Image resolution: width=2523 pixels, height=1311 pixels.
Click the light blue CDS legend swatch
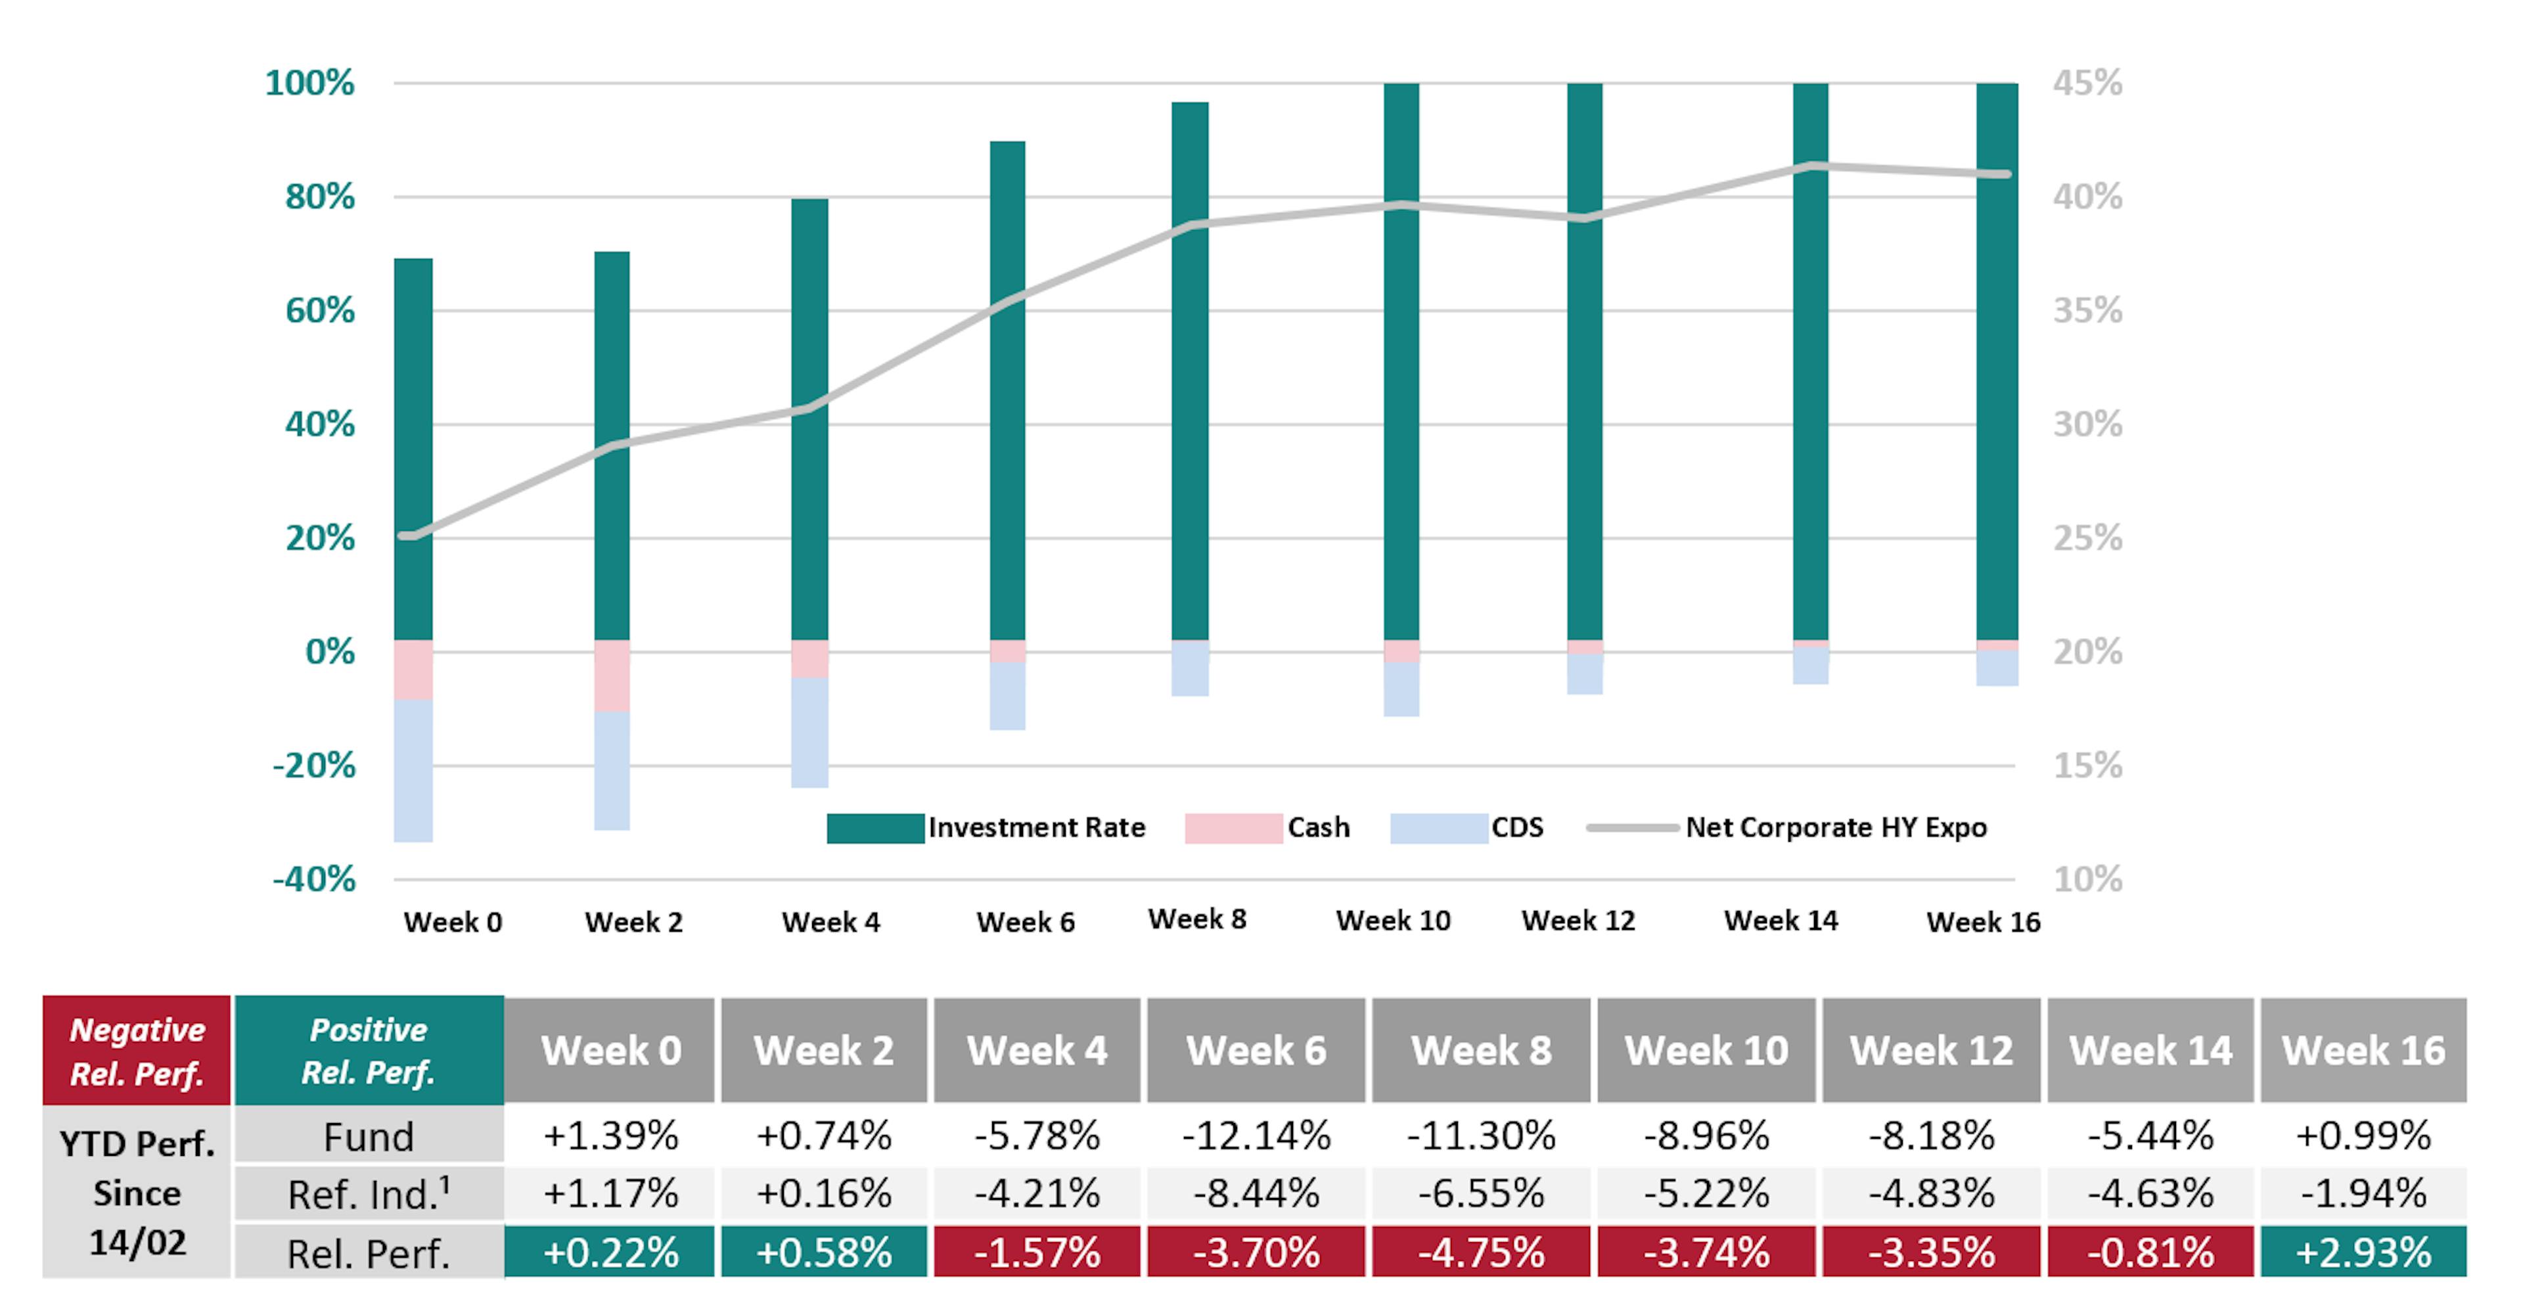tap(1438, 828)
